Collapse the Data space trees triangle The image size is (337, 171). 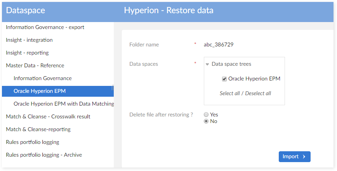208,64
